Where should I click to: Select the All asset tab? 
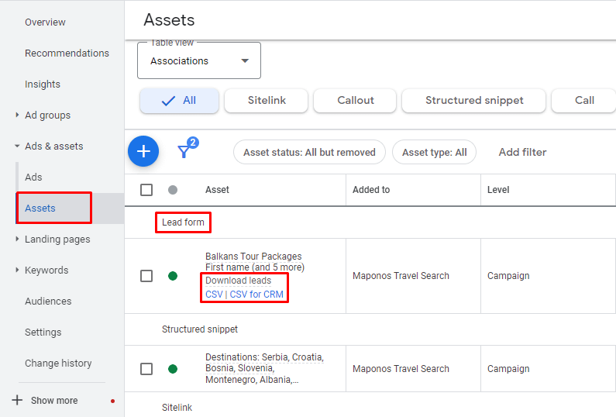[x=179, y=101]
